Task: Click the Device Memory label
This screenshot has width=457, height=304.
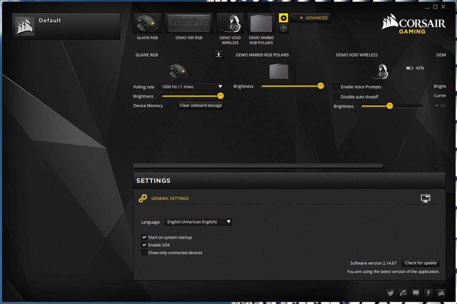Action: 148,106
